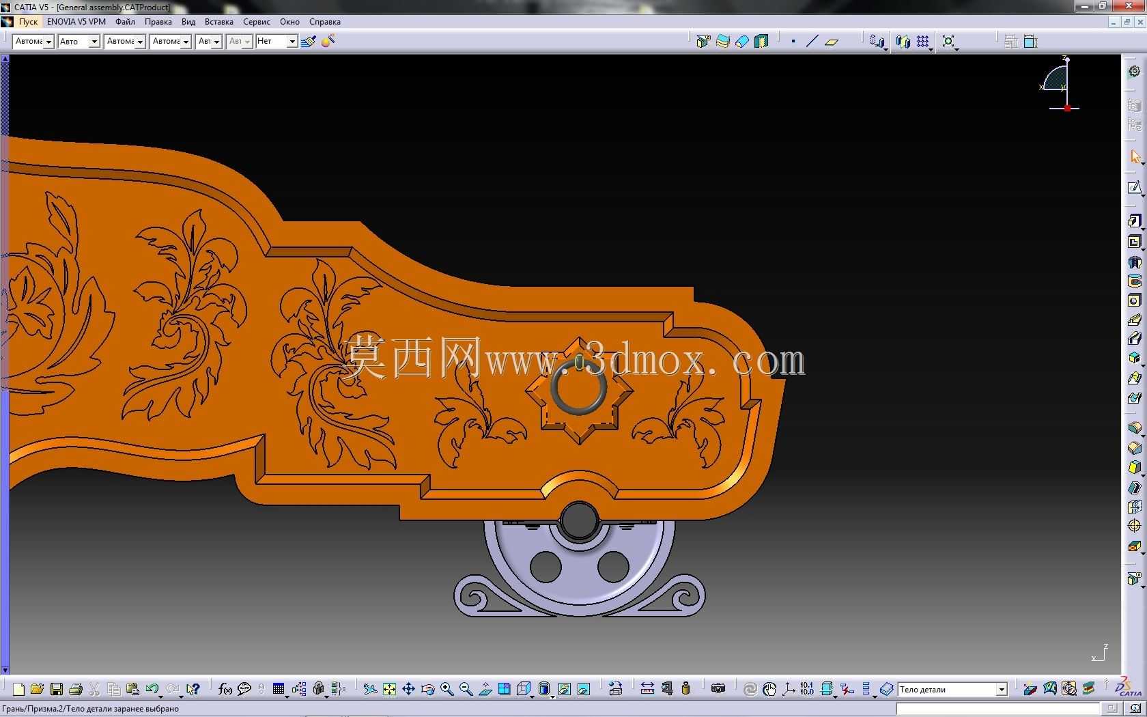Select the Point tool in the top toolbar
The height and width of the screenshot is (717, 1147).
793,42
